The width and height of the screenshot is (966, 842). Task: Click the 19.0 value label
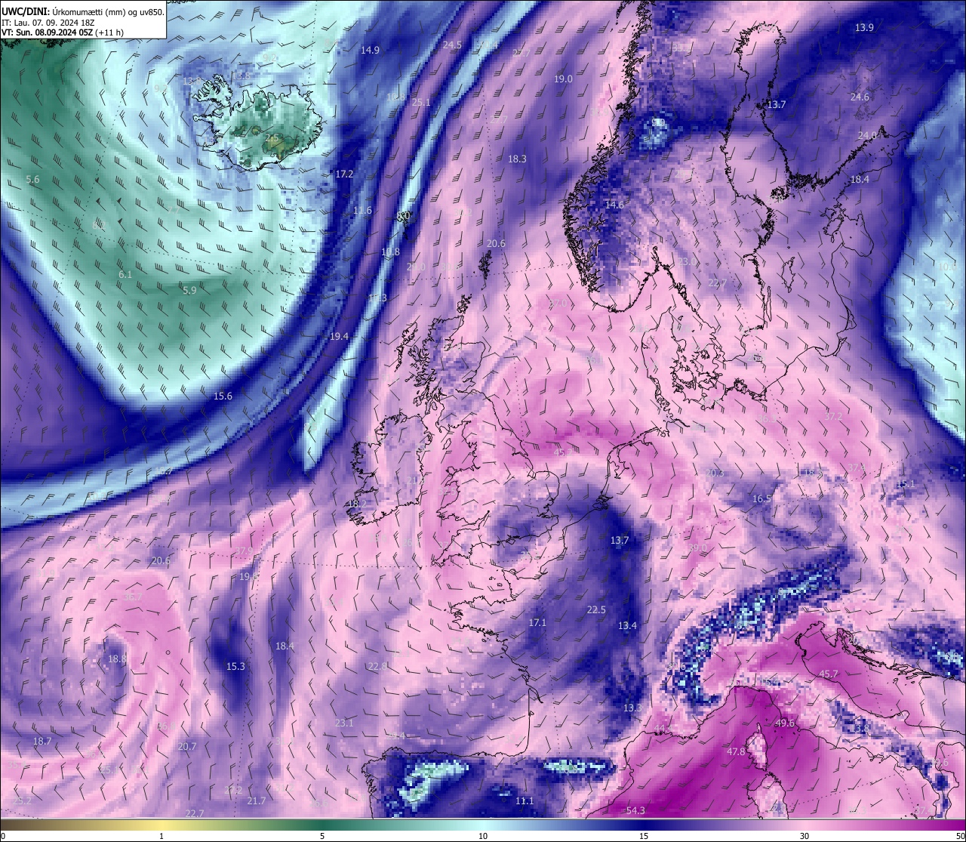tap(563, 79)
